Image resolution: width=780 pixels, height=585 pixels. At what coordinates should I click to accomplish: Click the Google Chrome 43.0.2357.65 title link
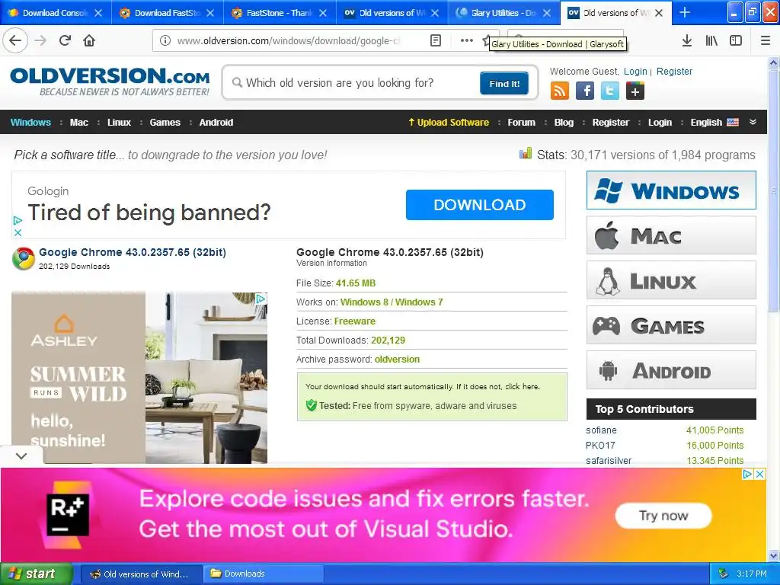[133, 252]
